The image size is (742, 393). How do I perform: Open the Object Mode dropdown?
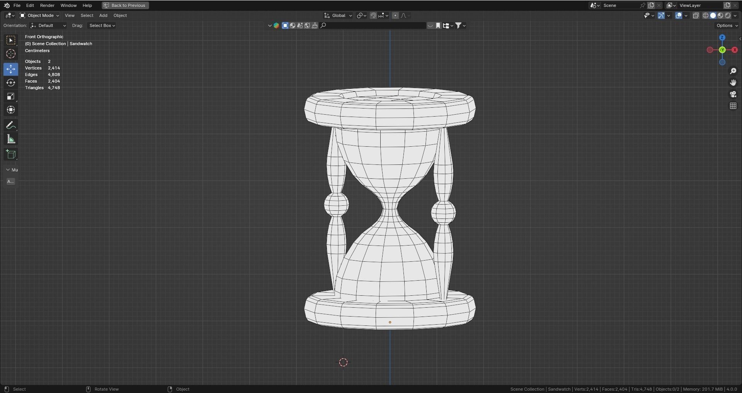pyautogui.click(x=39, y=15)
